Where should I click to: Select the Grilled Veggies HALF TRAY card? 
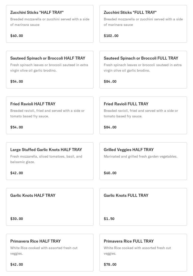[129, 150]
